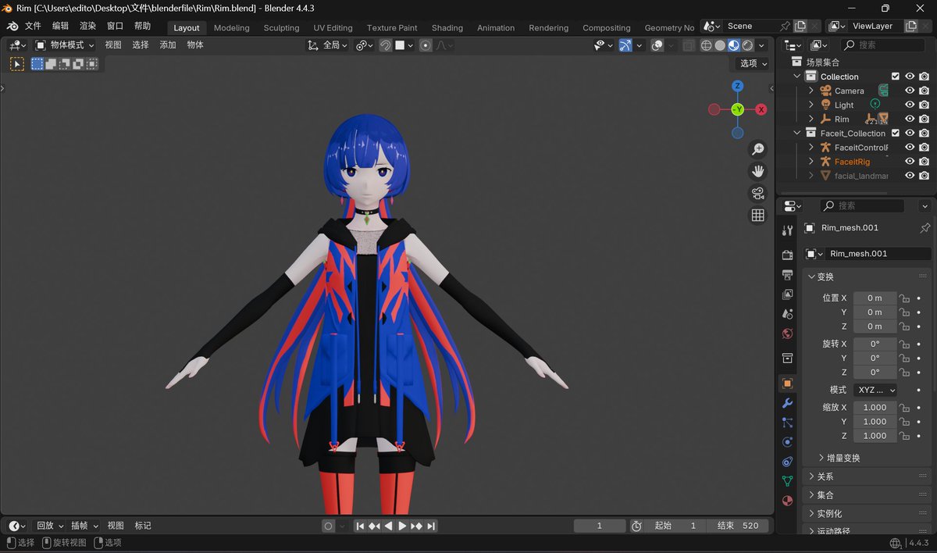Select wireframe viewport shading mode

point(707,45)
